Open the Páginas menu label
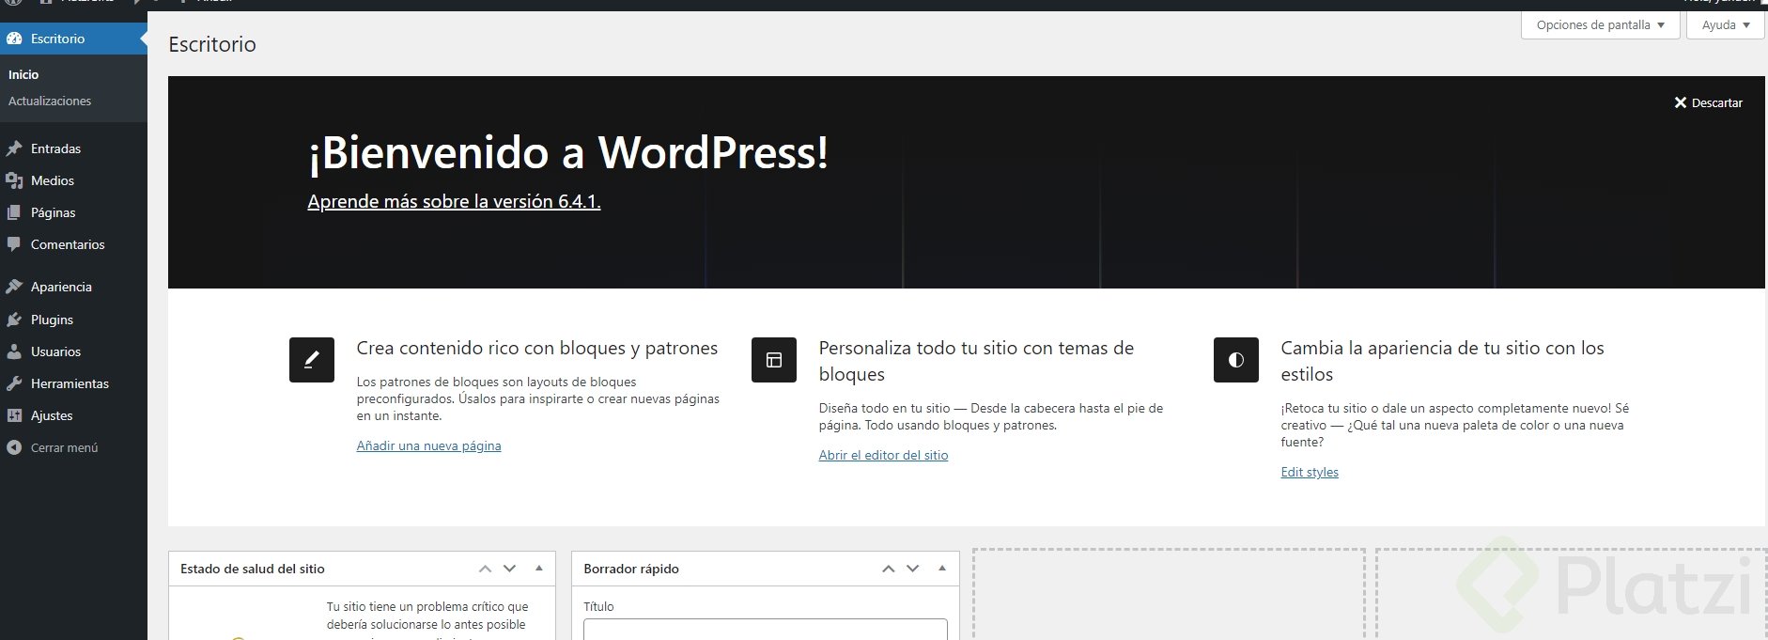This screenshot has height=640, width=1768. (54, 212)
